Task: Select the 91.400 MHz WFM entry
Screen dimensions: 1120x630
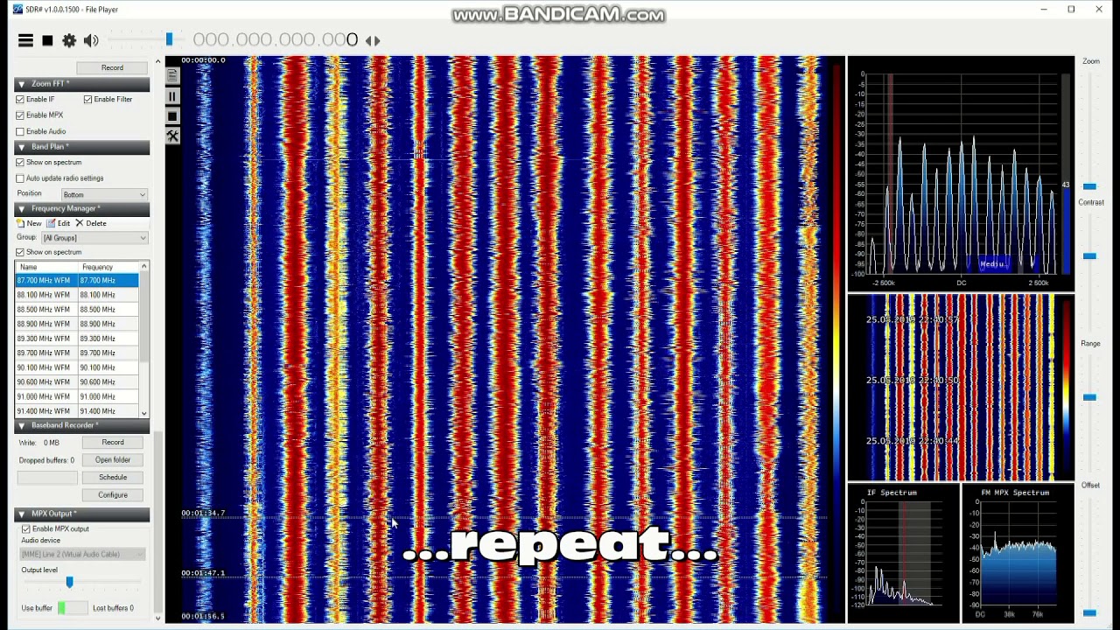Action: point(77,411)
